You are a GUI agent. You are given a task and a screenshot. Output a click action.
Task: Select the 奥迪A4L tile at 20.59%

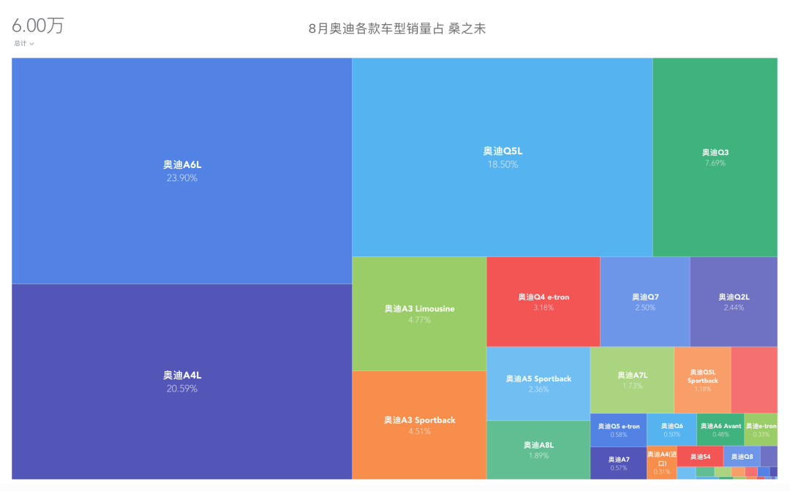click(x=181, y=381)
